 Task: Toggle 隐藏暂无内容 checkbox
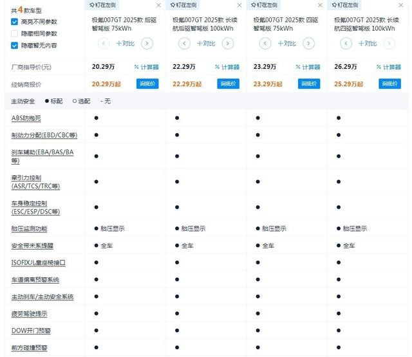tap(14, 46)
